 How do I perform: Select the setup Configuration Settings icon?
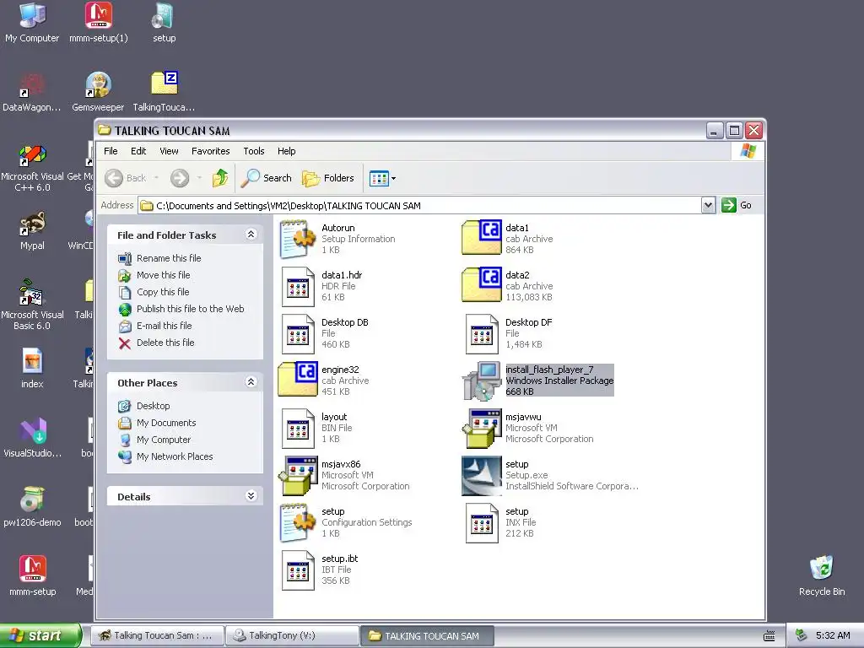[x=298, y=522]
